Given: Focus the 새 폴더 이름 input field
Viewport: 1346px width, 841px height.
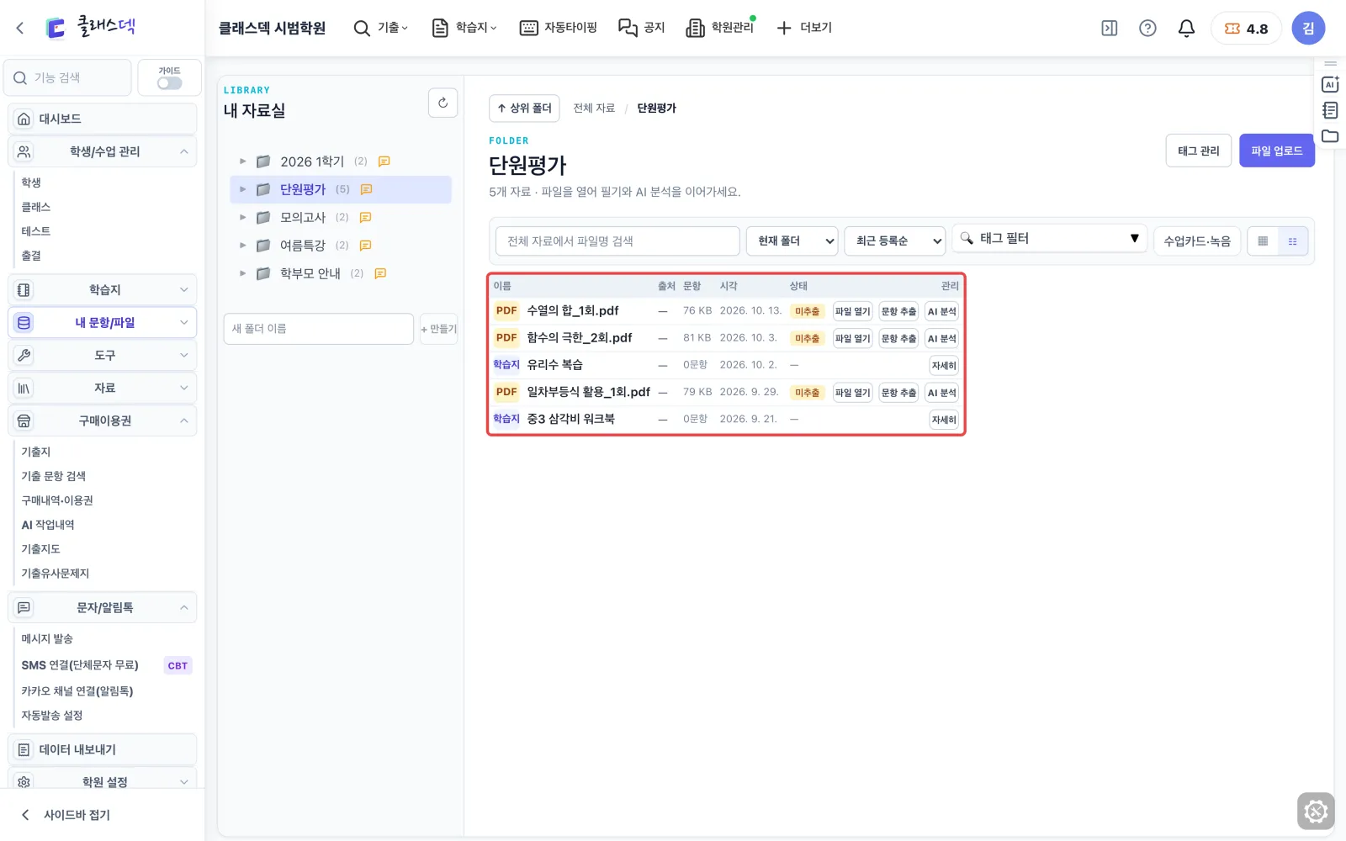Looking at the screenshot, I should [319, 329].
